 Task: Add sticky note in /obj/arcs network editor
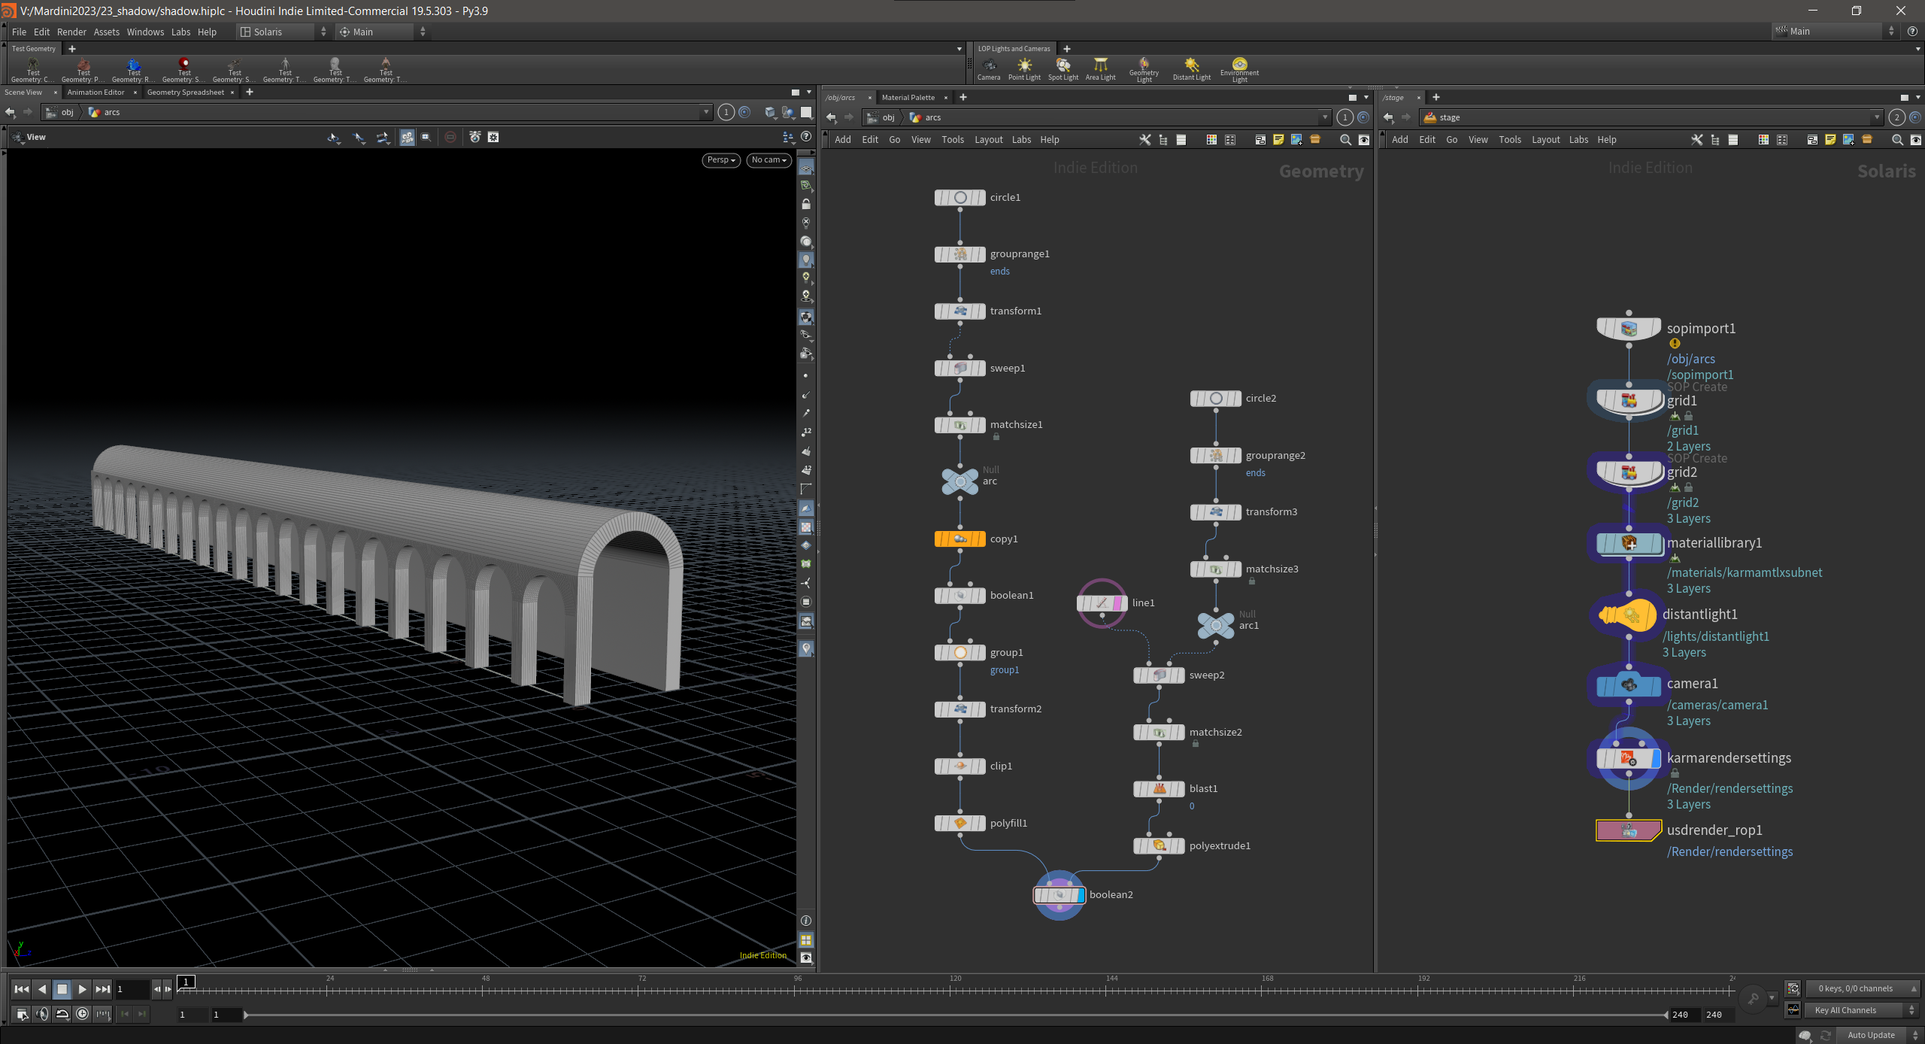(x=1278, y=140)
